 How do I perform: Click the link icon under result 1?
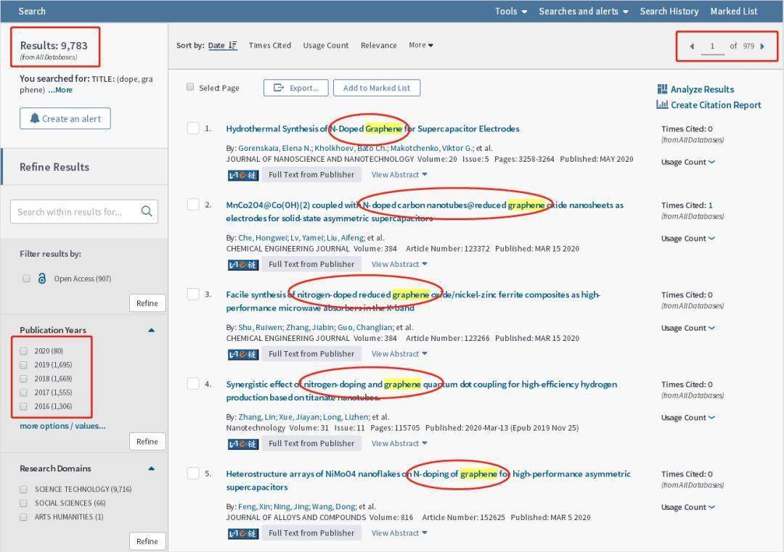click(x=242, y=175)
